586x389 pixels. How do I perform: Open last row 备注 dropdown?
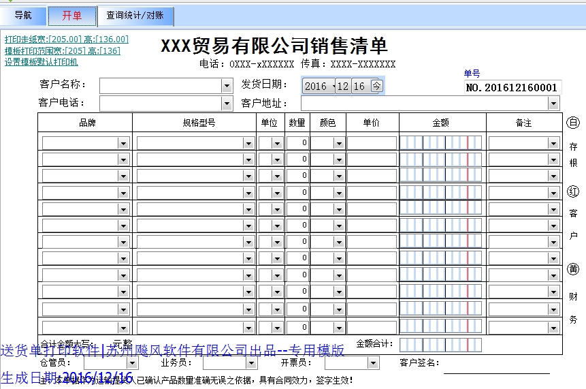click(553, 328)
